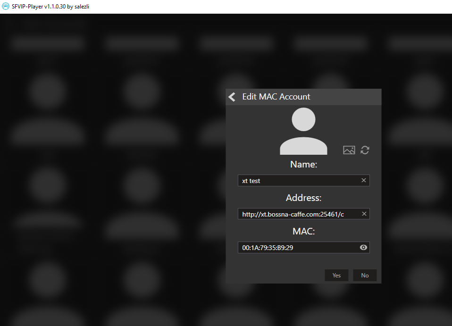Confirm edits with the Yes button

pyautogui.click(x=336, y=275)
